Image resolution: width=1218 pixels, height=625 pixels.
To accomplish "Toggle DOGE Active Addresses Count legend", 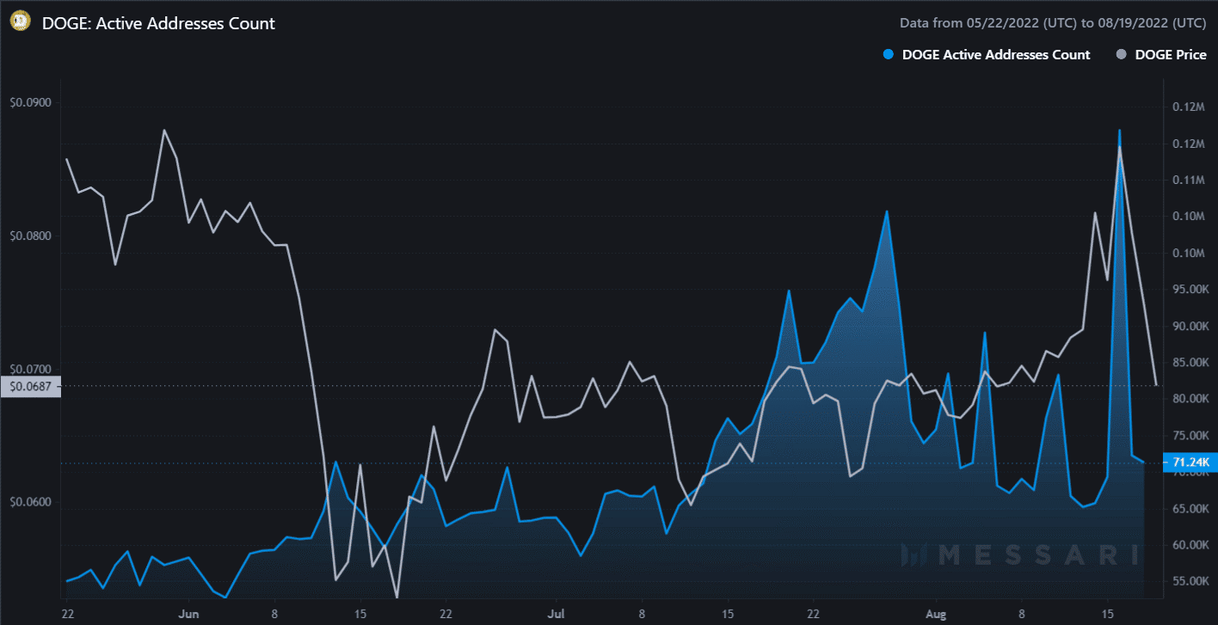I will (986, 55).
